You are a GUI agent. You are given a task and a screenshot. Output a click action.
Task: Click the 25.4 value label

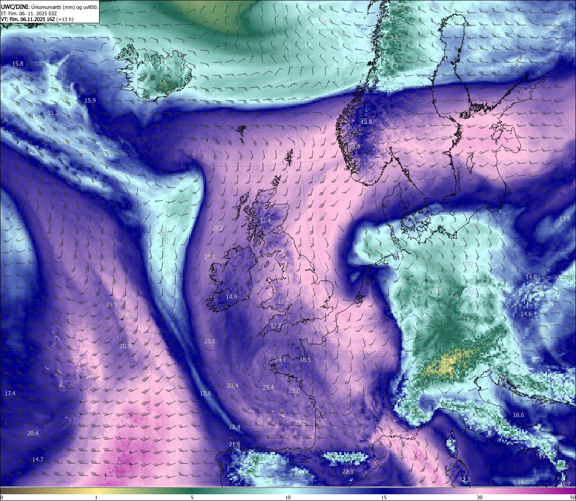tap(269, 388)
